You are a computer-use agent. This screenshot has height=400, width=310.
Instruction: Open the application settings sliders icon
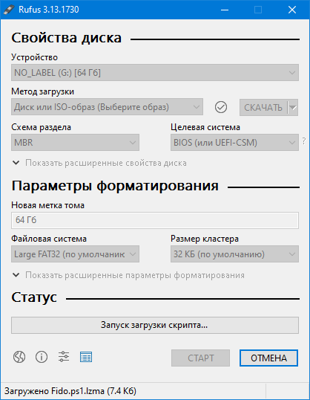(x=64, y=357)
